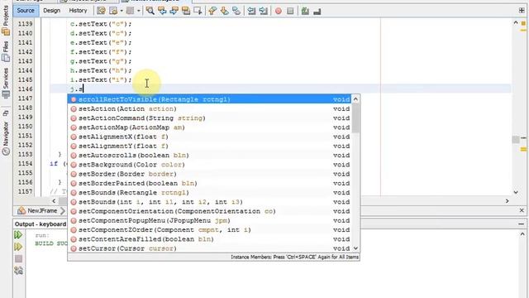This screenshot has height=298, width=529.
Task: Click Shift Line Left icon
Action: (x=251, y=11)
